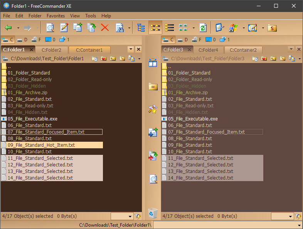Click the synchronize panes splitter icon
This screenshot has height=229, width=303.
[x=153, y=63]
